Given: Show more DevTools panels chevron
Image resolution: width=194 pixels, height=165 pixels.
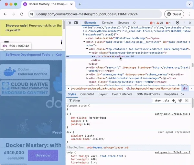Looking at the screenshot, I should [134, 23].
